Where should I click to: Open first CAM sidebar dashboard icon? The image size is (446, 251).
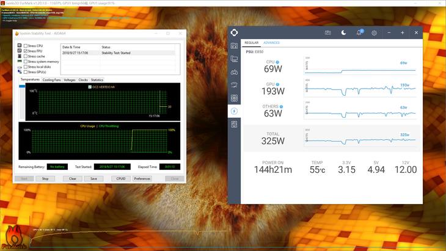[234, 46]
